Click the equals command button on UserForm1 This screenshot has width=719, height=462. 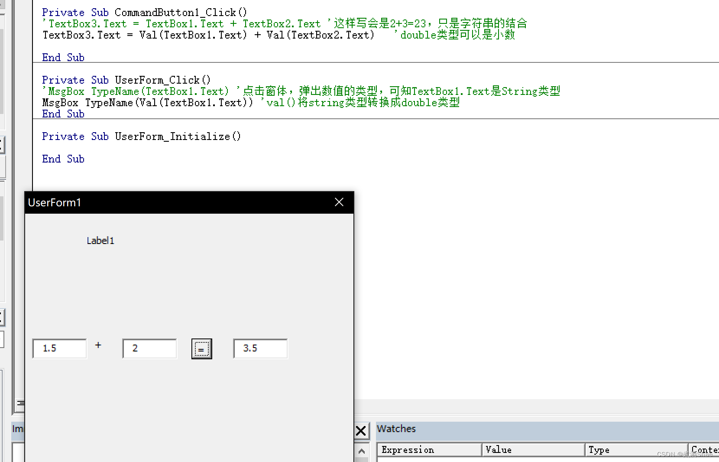coord(201,349)
